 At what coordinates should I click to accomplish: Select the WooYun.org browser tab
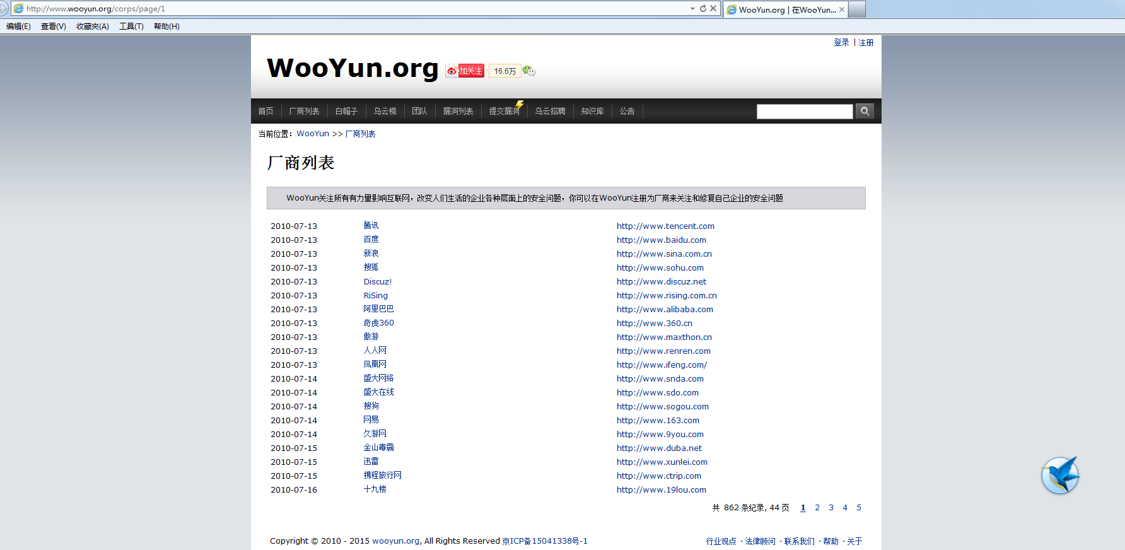pyautogui.click(x=786, y=9)
